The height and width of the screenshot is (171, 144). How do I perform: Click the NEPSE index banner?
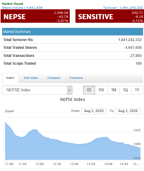coord(35,16)
